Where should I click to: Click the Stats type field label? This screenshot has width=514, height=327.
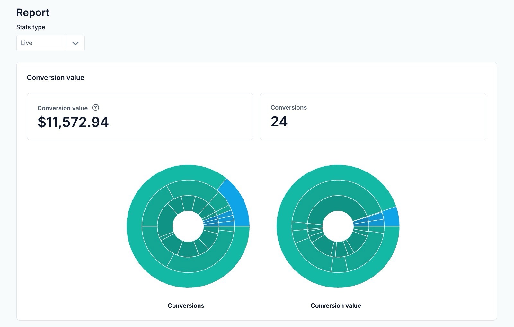31,27
